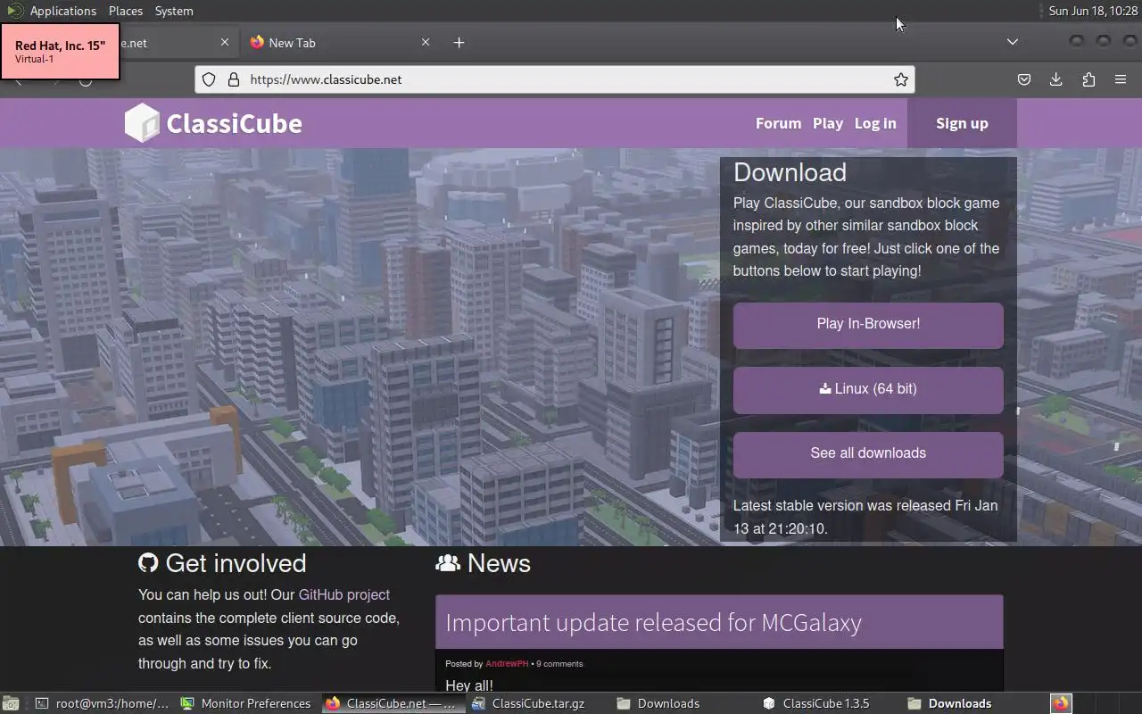Switch to the New Tab tab
The image size is (1142, 714).
(x=339, y=43)
